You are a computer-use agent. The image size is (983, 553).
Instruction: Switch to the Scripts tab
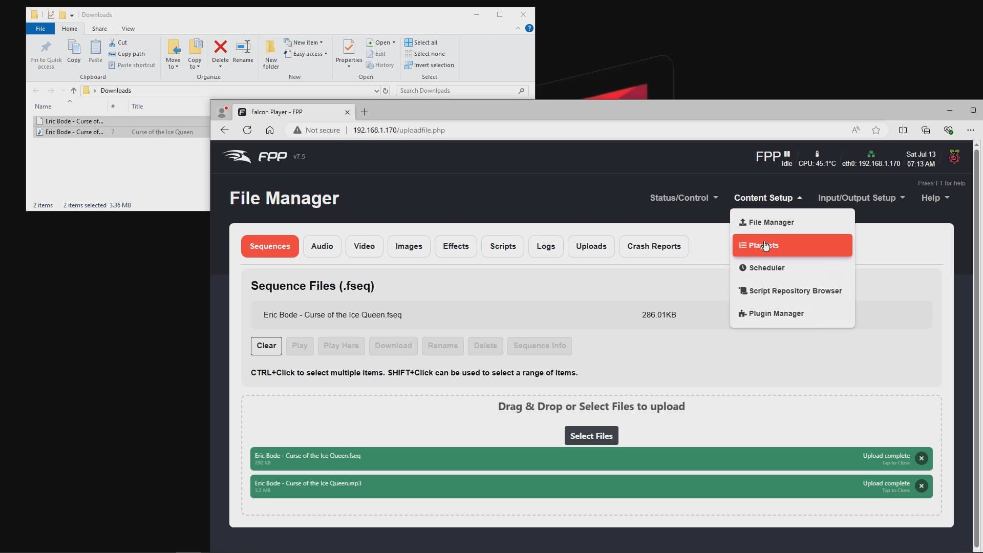click(503, 246)
